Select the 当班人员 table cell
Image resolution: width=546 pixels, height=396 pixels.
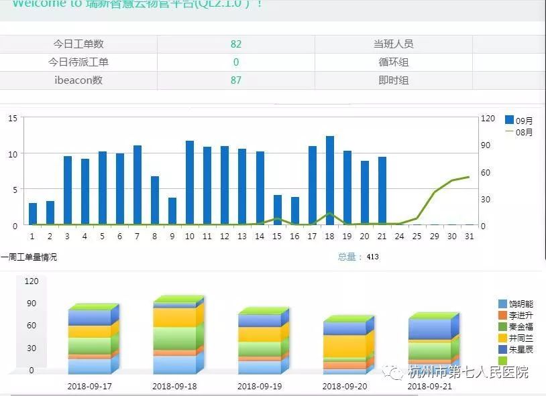coord(393,44)
